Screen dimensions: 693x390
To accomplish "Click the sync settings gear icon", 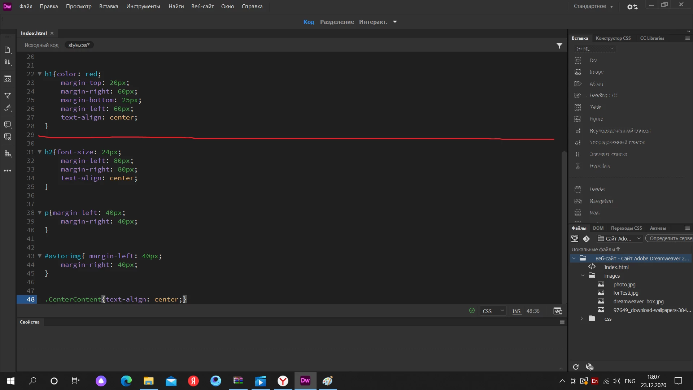I will (x=632, y=6).
